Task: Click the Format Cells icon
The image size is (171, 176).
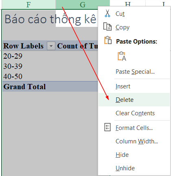Action: (107, 127)
